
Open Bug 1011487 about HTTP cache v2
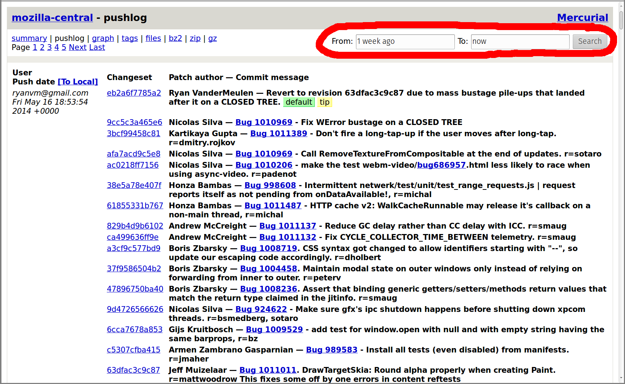273,206
